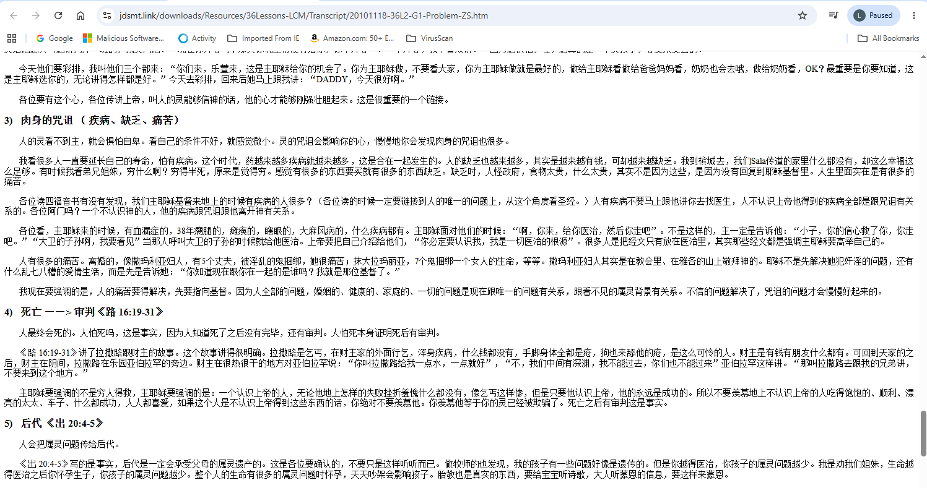Open the browser home page
927x488 pixels.
(x=81, y=15)
